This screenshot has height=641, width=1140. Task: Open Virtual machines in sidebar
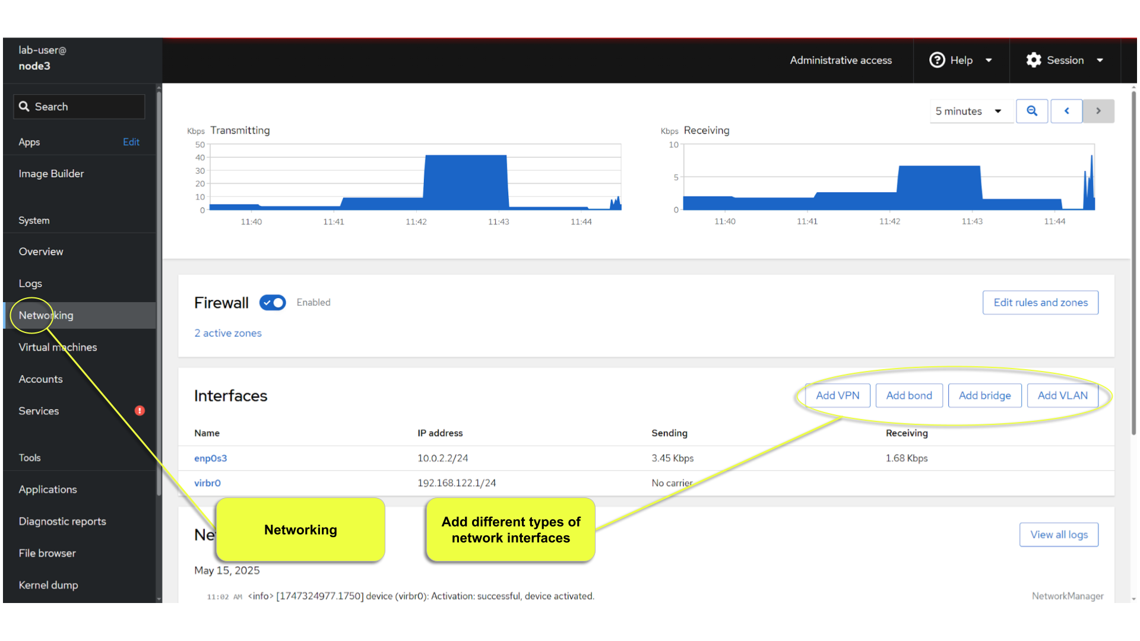pyautogui.click(x=58, y=347)
